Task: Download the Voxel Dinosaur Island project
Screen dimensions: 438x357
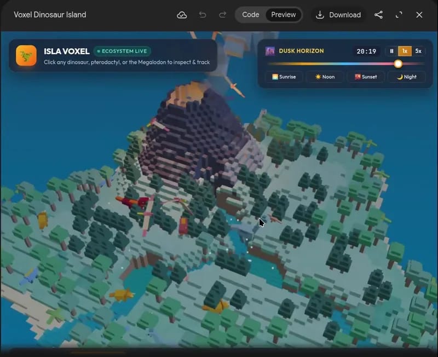Action: [338, 15]
